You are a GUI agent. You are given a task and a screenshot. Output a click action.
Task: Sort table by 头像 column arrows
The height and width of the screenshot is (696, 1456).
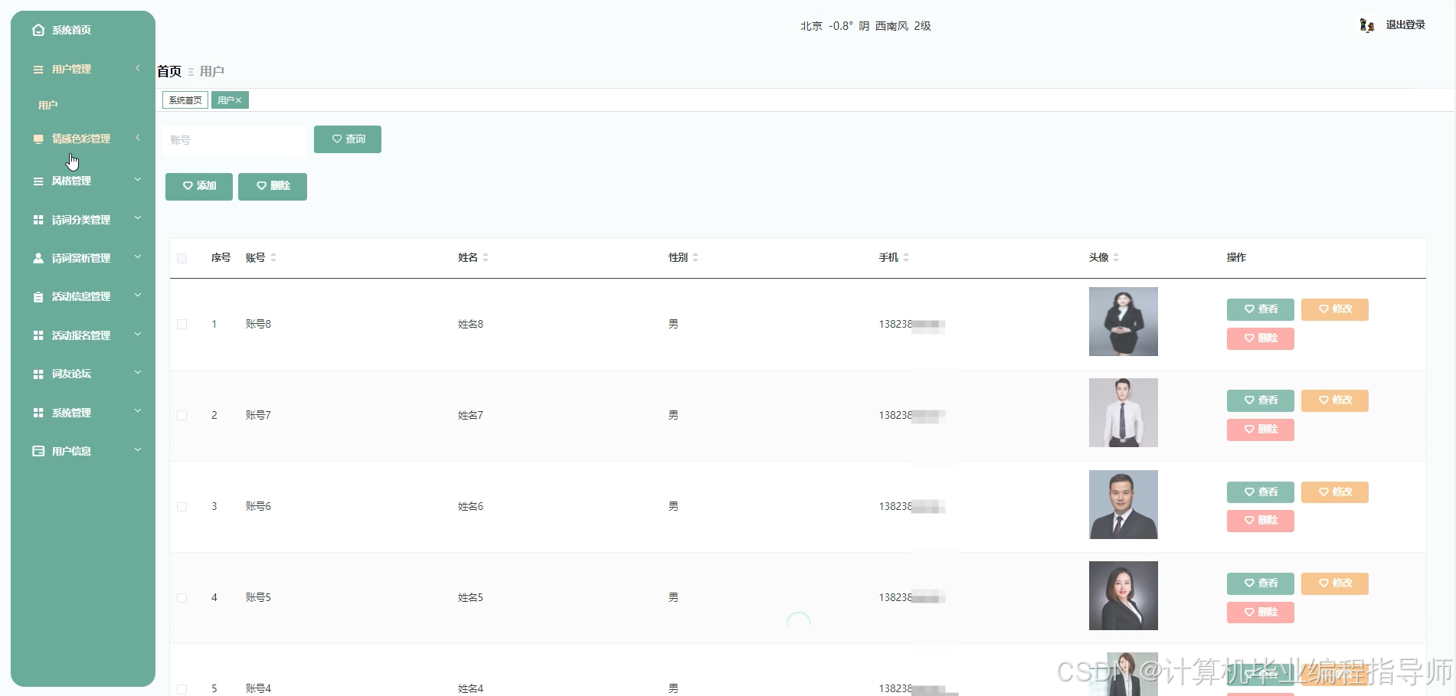(1116, 257)
